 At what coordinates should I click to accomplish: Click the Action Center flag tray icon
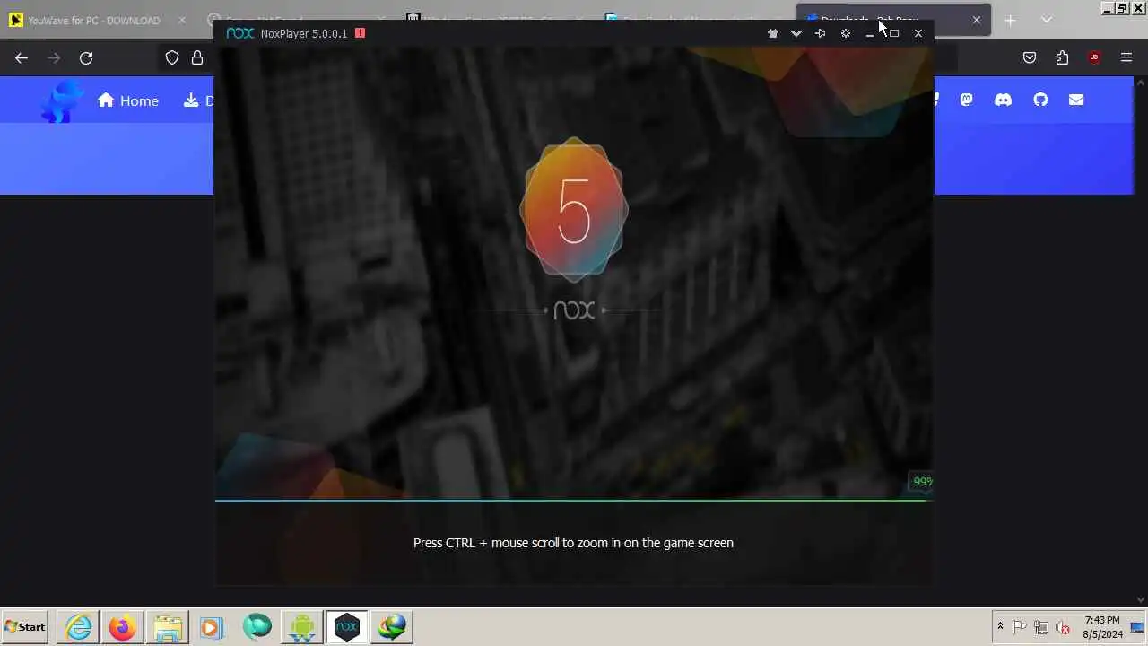point(1020,627)
